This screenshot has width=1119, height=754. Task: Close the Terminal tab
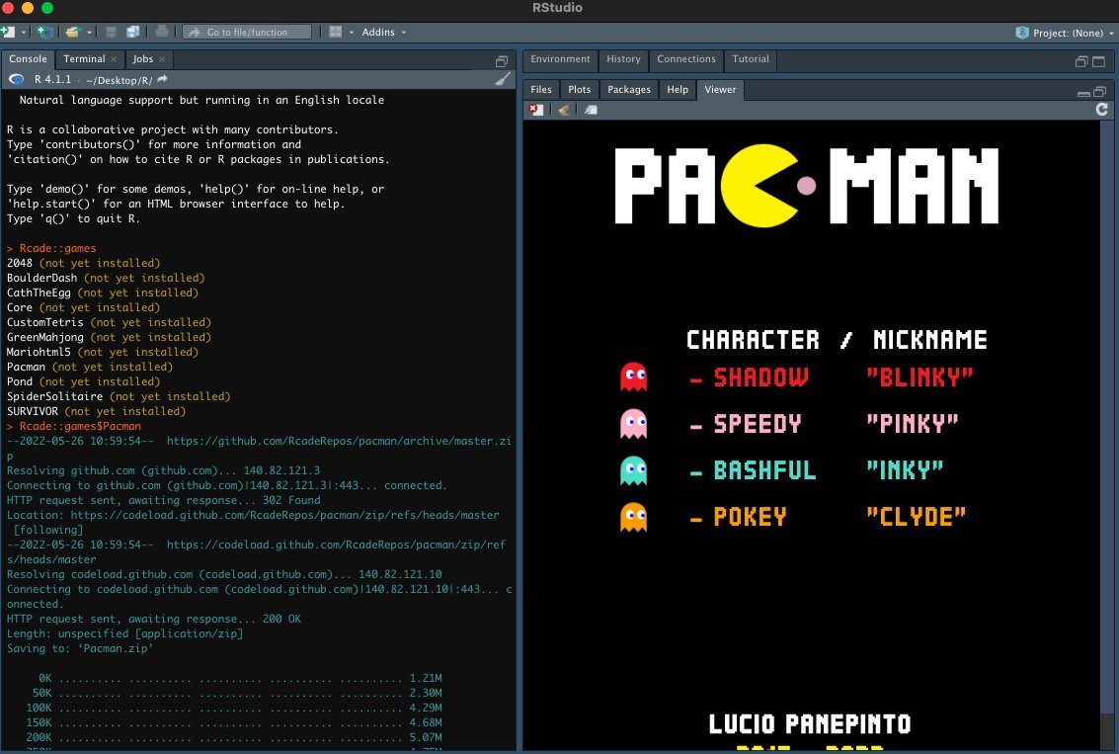[x=114, y=59]
